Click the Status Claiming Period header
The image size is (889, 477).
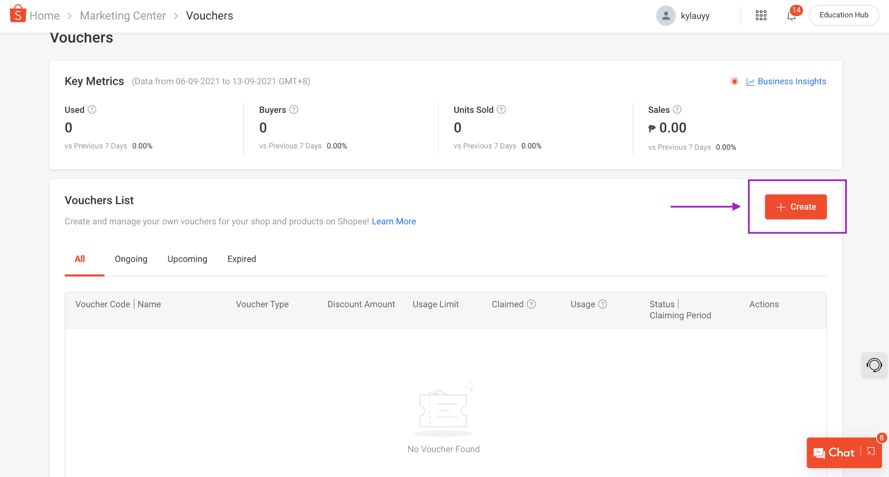680,310
